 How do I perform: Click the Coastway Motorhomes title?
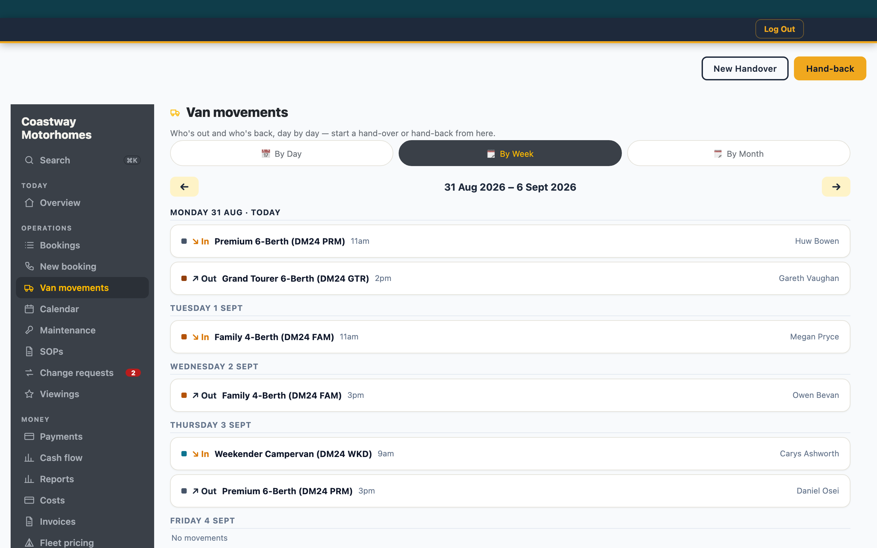(56, 128)
